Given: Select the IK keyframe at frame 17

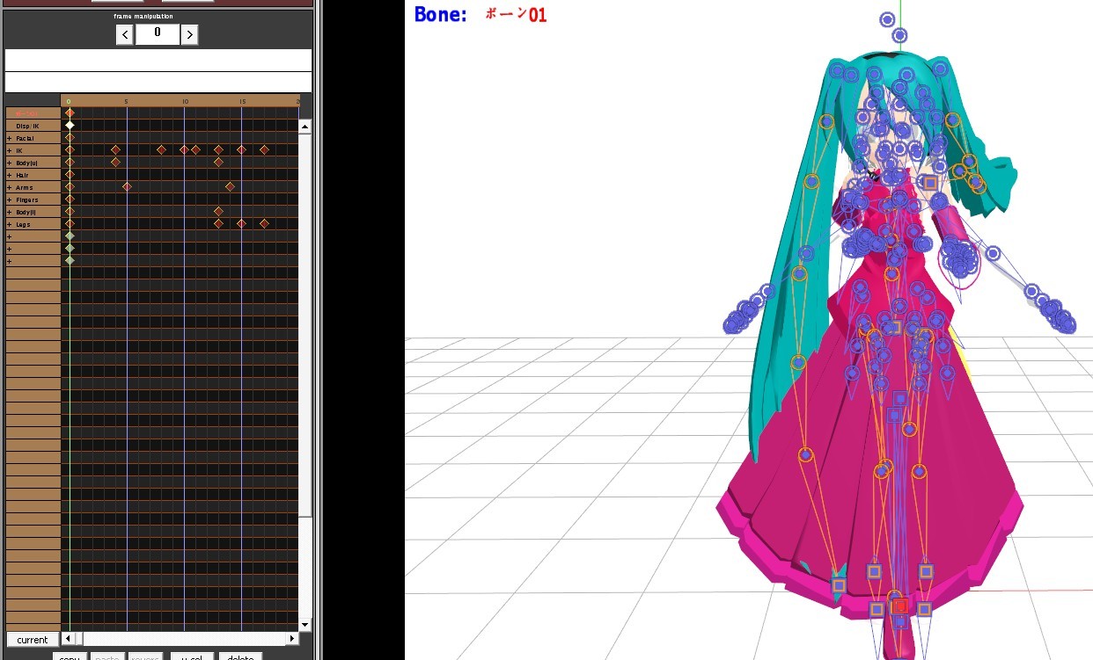Looking at the screenshot, I should [264, 150].
